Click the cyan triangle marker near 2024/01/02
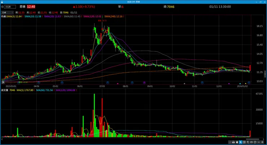Image resolution: width=267 pixels, height=145 pixels. click(240, 84)
